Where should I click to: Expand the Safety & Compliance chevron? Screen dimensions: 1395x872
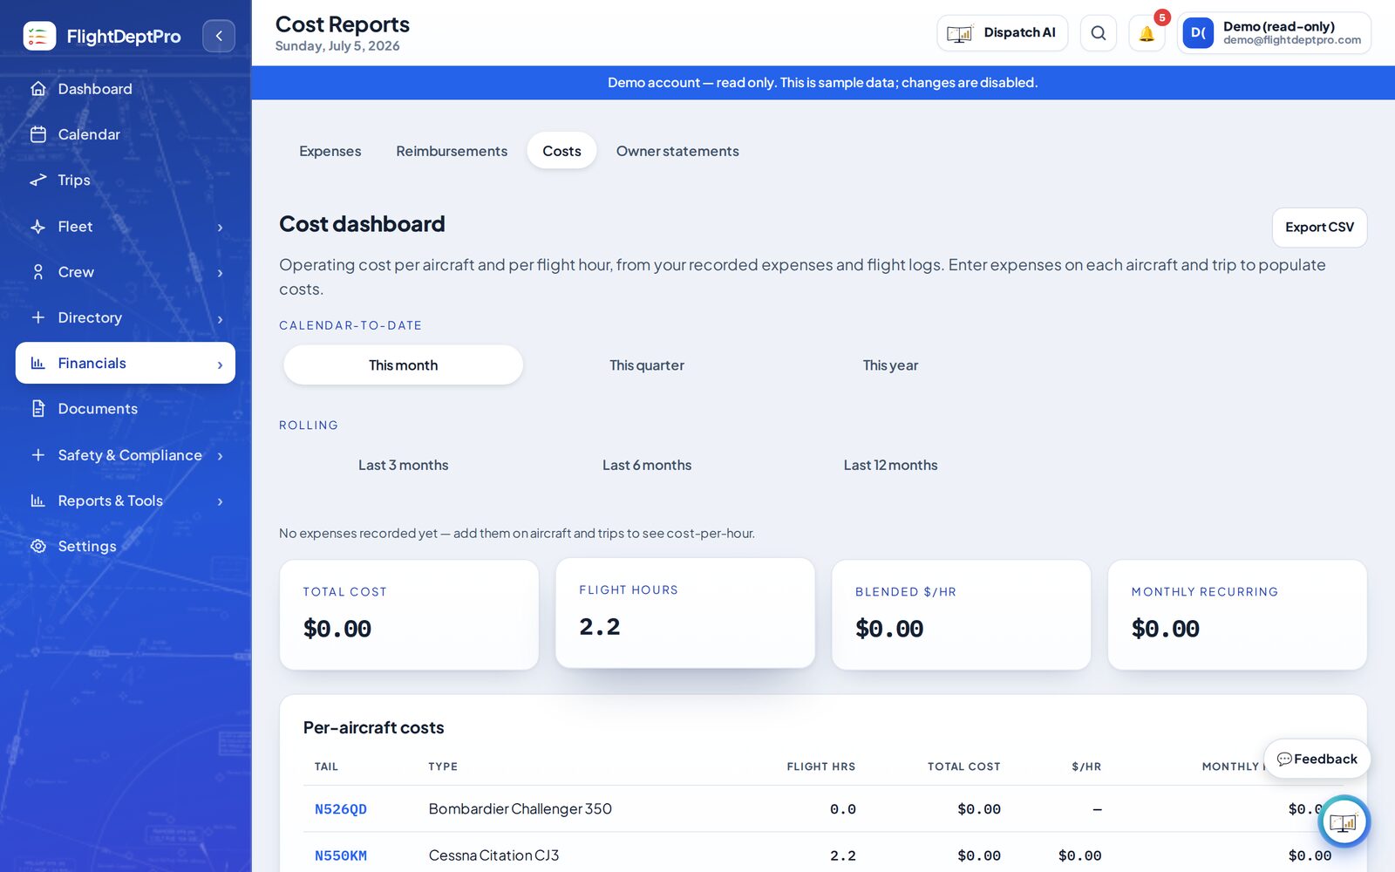click(x=220, y=456)
